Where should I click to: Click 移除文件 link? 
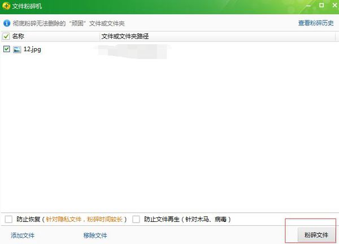(x=95, y=236)
